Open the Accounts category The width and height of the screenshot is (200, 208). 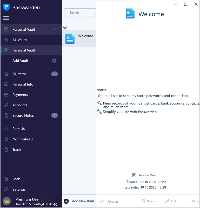pos(31,105)
